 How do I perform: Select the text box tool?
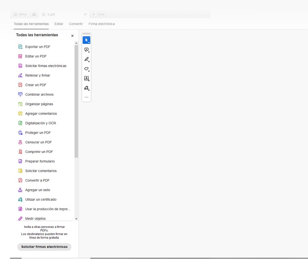(86, 78)
